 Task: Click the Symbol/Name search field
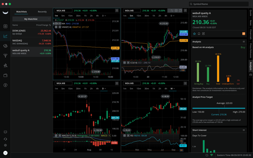tap(219, 4)
